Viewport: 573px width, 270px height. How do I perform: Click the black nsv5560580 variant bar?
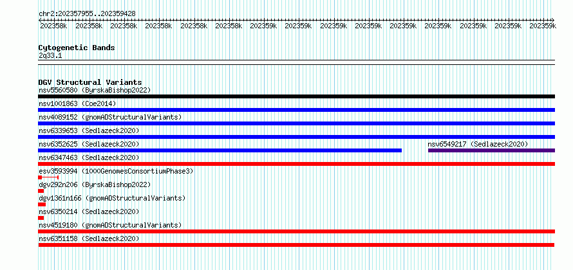pos(296,96)
